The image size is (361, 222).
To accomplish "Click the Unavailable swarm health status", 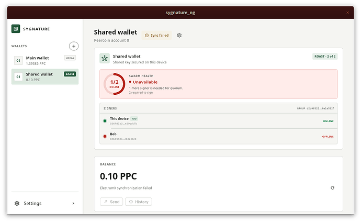I will (x=143, y=82).
